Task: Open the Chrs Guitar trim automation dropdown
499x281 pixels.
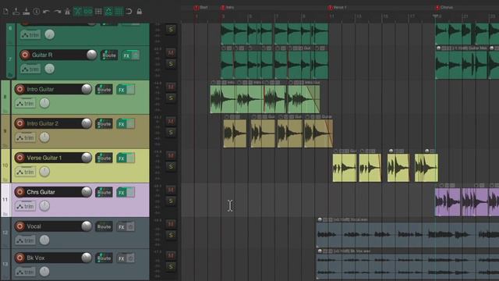Action: pyautogui.click(x=26, y=206)
